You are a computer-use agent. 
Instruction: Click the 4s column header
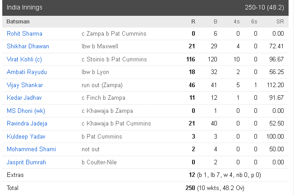[237, 22]
